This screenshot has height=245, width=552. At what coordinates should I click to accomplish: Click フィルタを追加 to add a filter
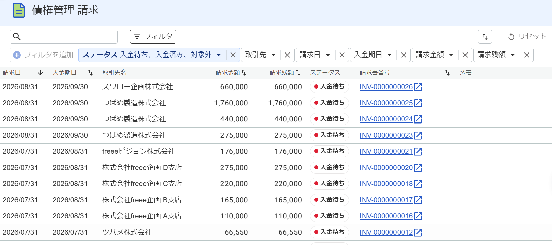tap(44, 55)
